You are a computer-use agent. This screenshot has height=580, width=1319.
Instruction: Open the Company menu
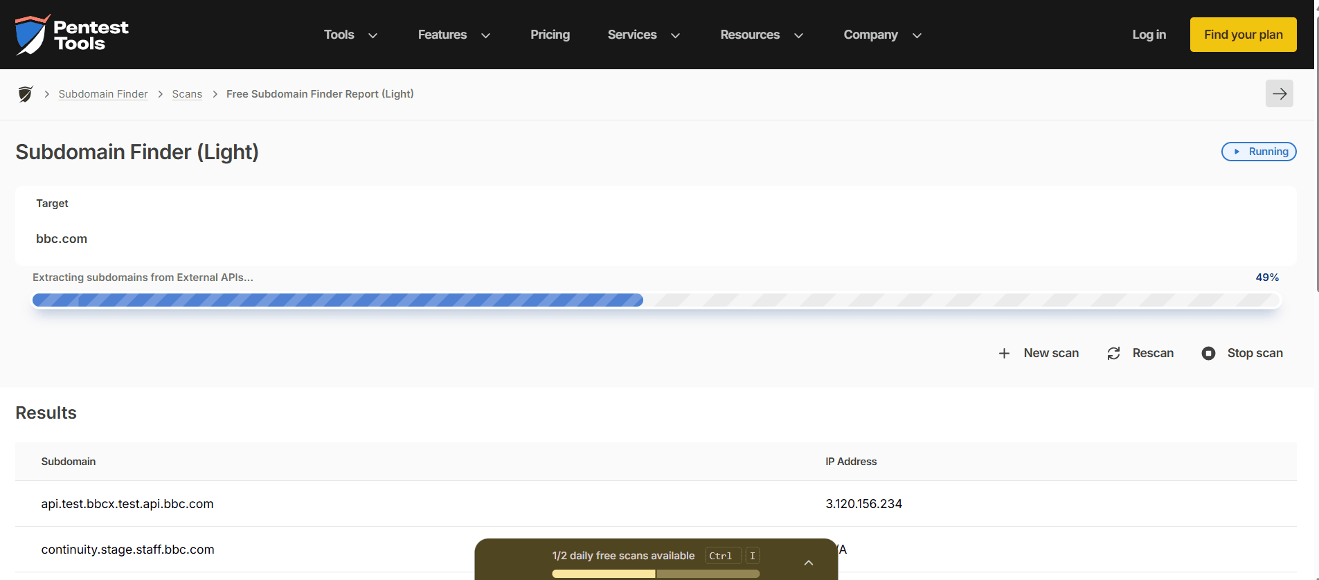click(x=881, y=35)
